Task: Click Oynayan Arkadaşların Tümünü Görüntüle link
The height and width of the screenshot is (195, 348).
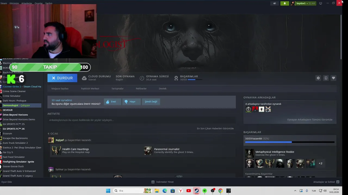Action: [x=310, y=119]
